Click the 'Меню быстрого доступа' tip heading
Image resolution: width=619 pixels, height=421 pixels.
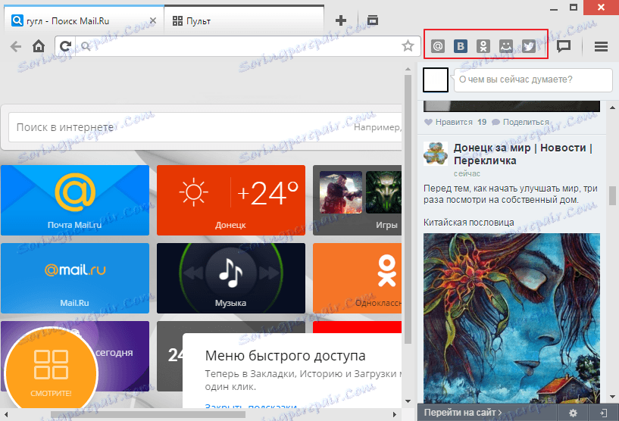click(x=285, y=356)
